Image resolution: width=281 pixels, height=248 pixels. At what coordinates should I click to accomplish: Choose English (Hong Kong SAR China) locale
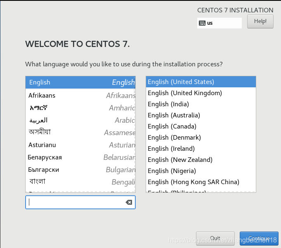tap(201, 182)
